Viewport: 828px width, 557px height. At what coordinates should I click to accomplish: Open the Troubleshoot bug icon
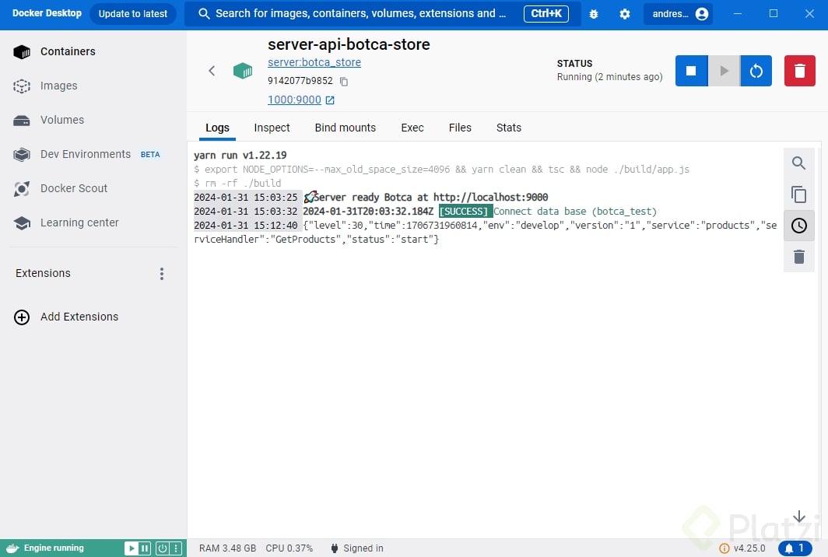pos(594,14)
